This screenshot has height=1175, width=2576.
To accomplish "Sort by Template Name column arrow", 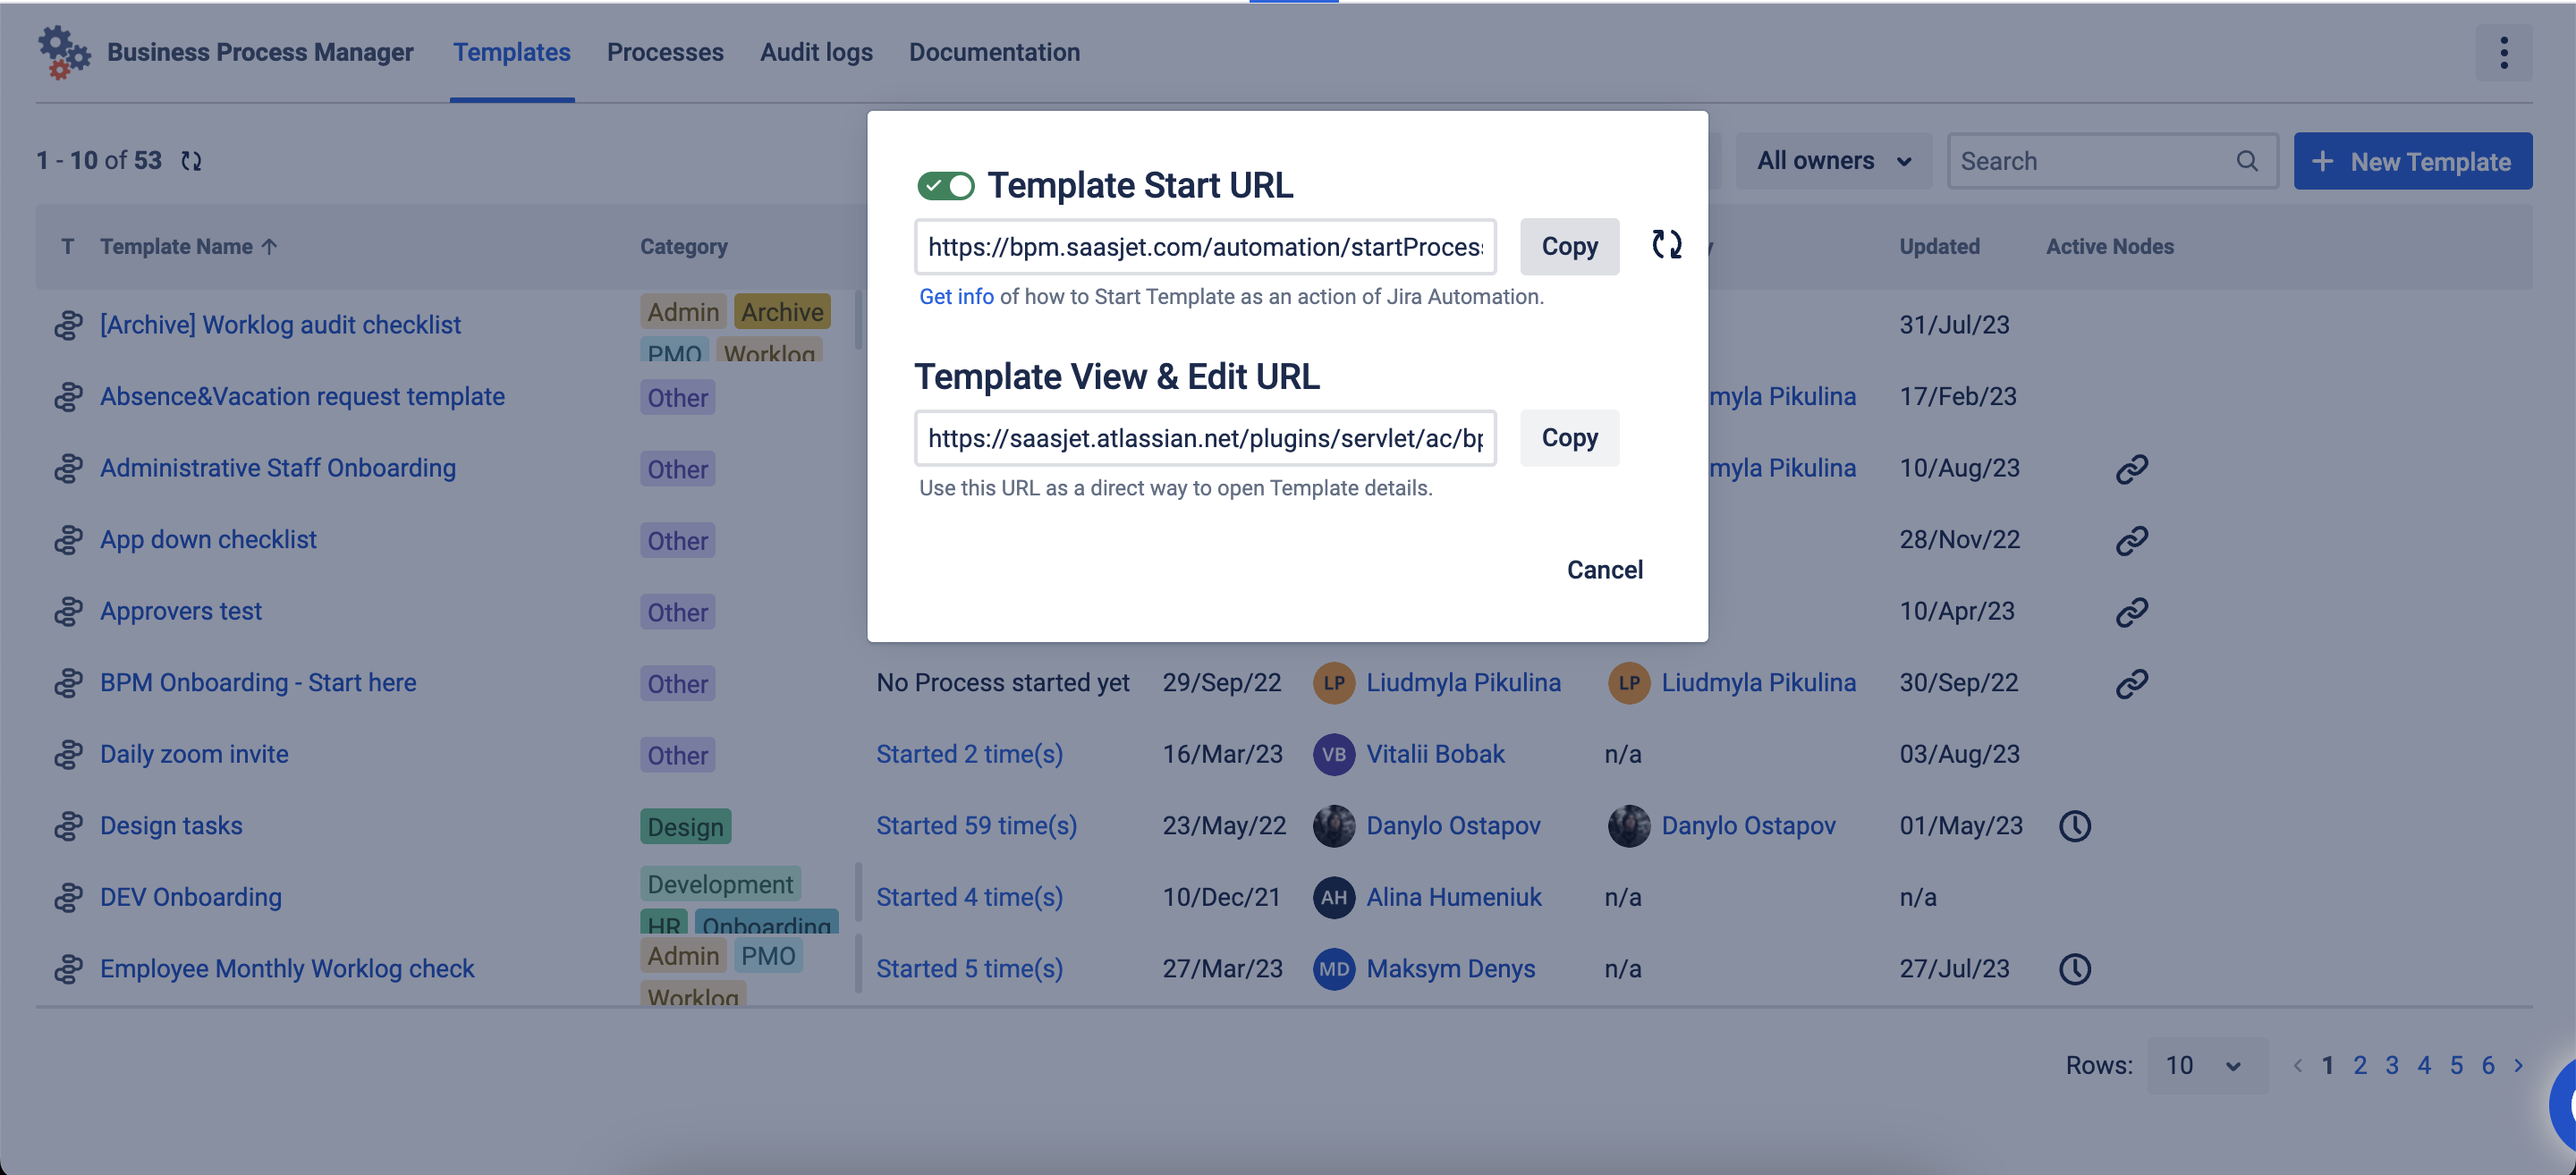I will 269,247.
